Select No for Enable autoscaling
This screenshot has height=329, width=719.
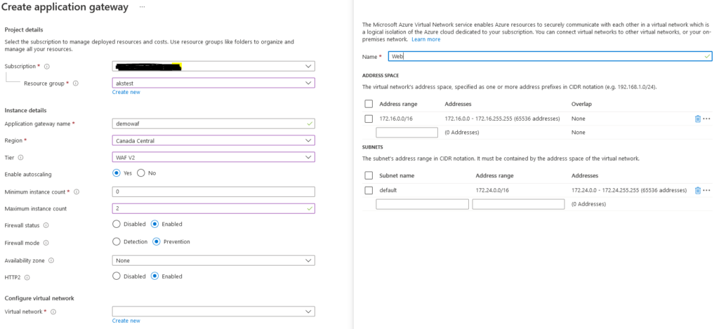(141, 173)
